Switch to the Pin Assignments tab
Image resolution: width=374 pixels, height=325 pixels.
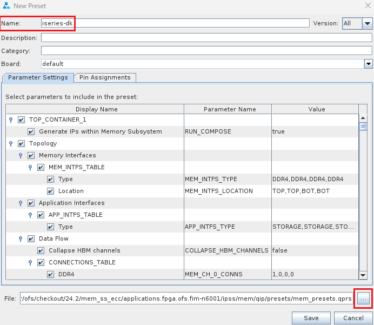pos(105,78)
